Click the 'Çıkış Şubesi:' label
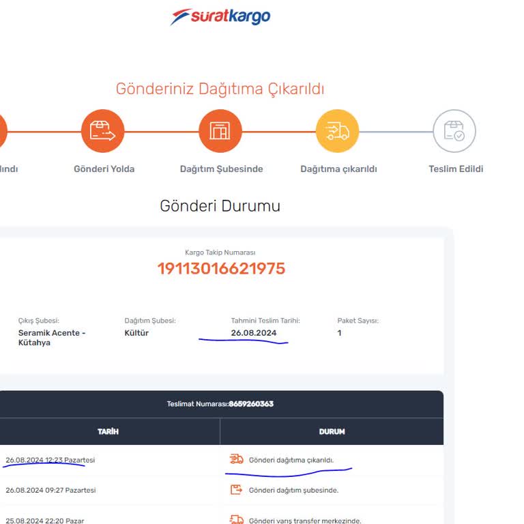Image resolution: width=524 pixels, height=524 pixels. (x=38, y=321)
